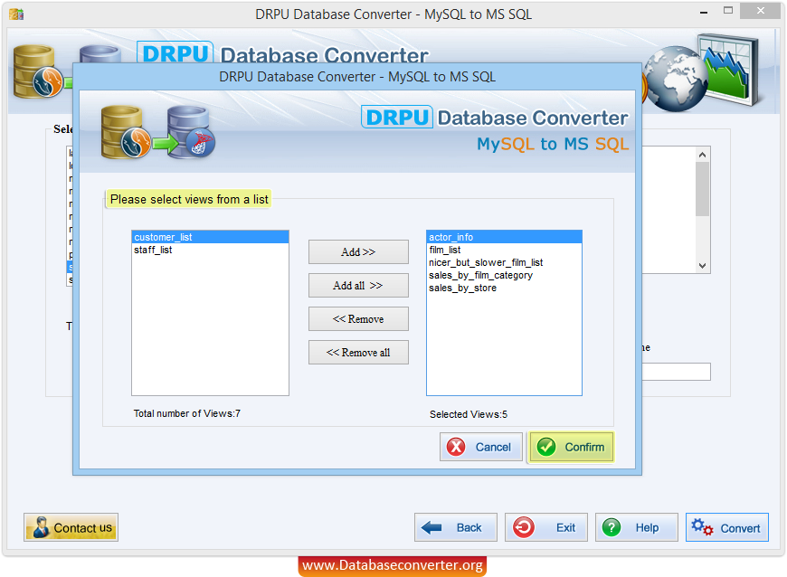The image size is (787, 577).
Task: Minimize the main converter window
Action: click(704, 12)
